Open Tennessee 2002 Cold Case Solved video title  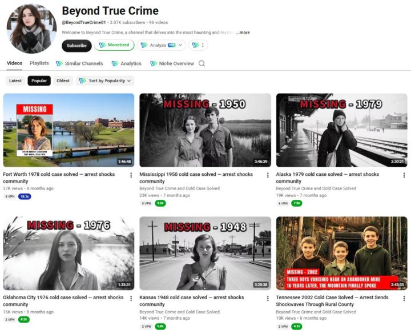coord(332,301)
